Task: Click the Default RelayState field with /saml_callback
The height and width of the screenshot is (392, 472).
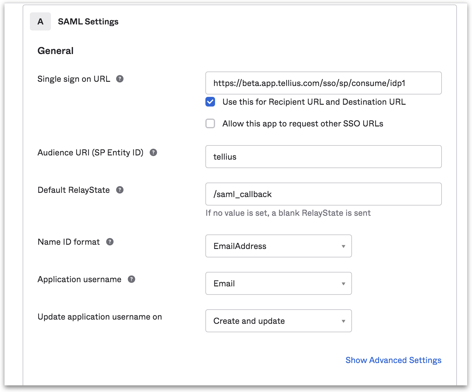Action: [x=323, y=194]
